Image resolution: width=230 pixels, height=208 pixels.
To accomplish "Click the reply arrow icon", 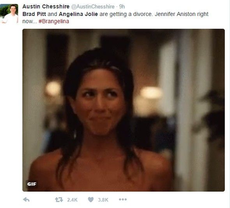I will (x=27, y=199).
